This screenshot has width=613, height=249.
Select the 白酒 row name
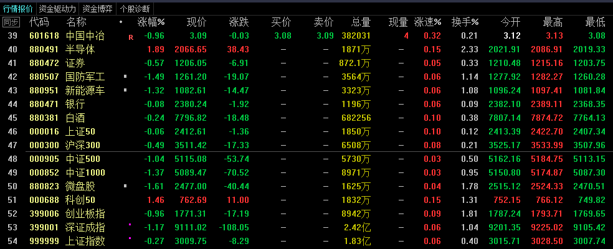pos(75,118)
